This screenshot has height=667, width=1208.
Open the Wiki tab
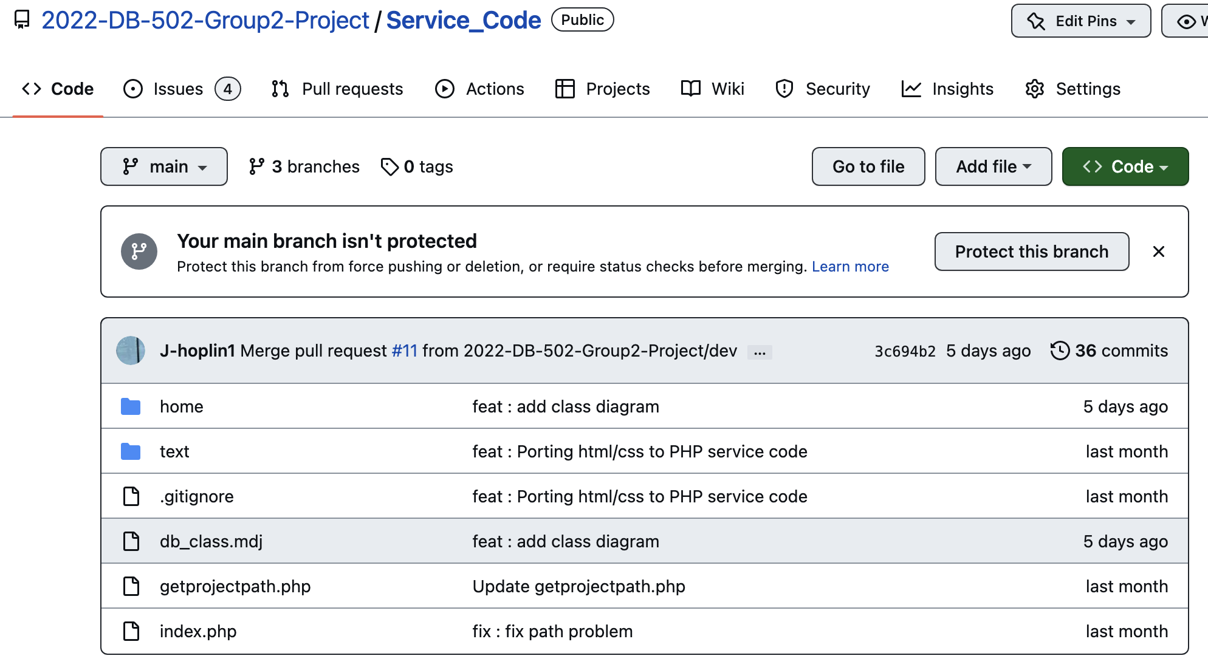pos(712,89)
